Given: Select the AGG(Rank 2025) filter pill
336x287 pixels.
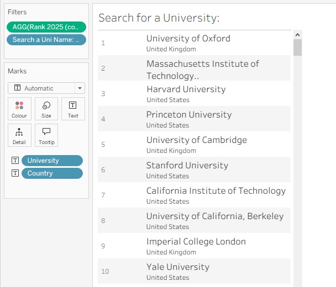Looking at the screenshot, I should 46,27.
